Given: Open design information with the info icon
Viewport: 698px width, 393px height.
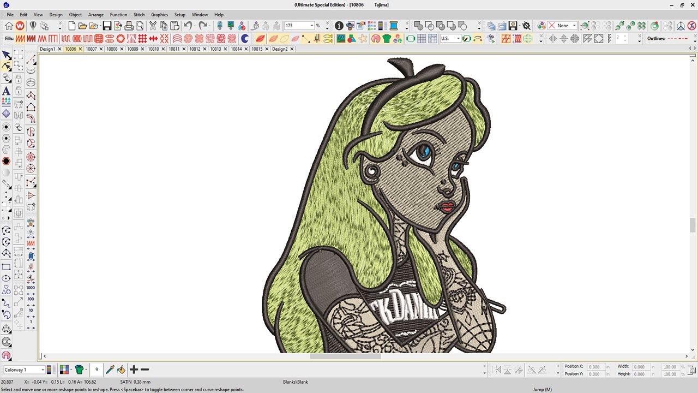Looking at the screenshot, I should point(339,26).
